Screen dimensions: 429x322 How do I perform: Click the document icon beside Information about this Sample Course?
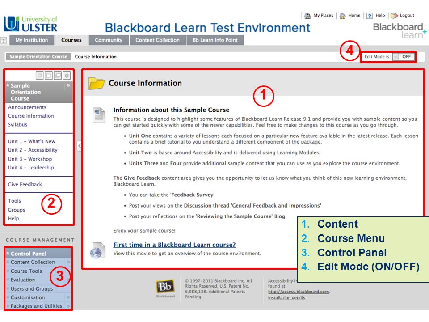tap(99, 115)
